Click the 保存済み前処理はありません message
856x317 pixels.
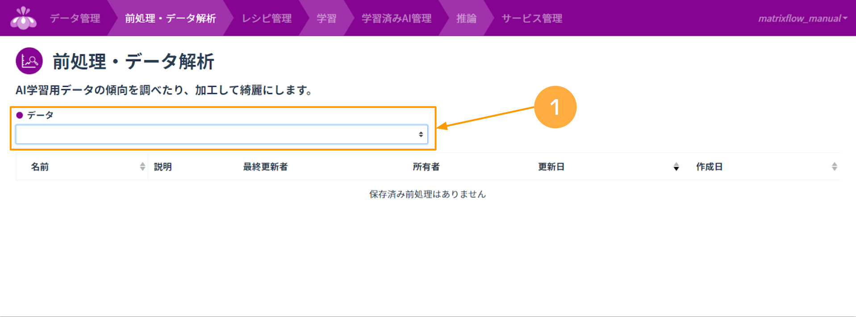coord(427,194)
